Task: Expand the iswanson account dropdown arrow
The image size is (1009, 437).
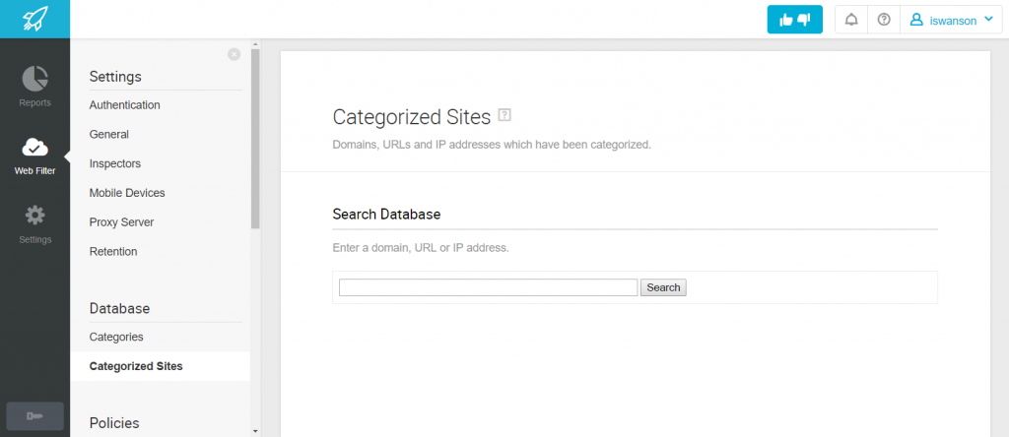Action: coord(989,20)
